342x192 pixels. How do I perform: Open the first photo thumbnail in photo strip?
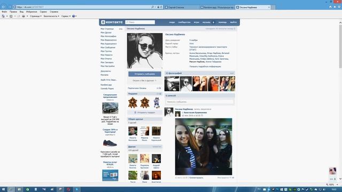pos(172,84)
